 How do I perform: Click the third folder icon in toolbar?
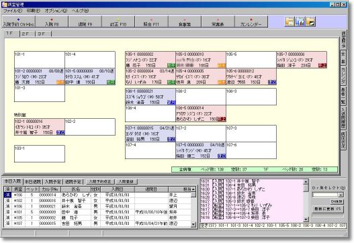(310, 21)
